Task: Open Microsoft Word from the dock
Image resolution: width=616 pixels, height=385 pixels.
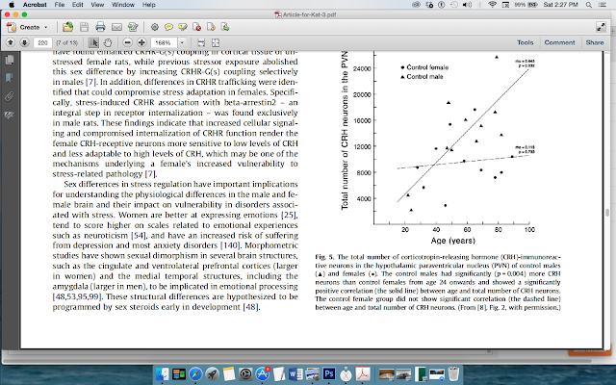Action: pos(295,374)
